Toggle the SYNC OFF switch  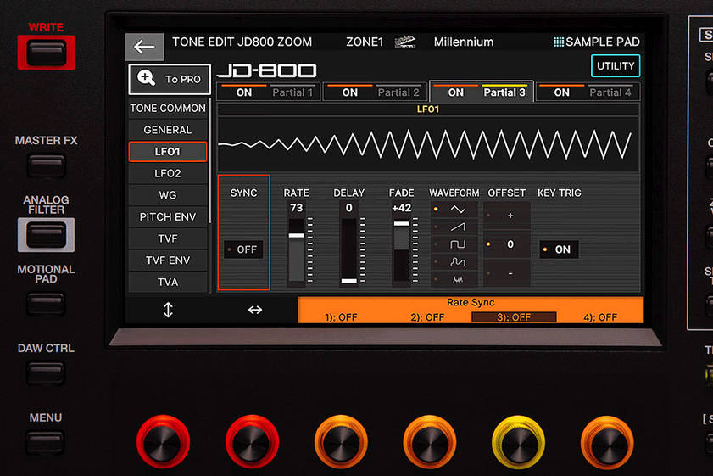click(243, 249)
